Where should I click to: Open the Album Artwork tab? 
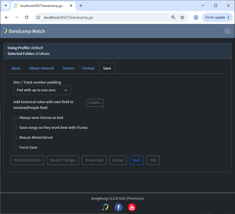pos(41,68)
